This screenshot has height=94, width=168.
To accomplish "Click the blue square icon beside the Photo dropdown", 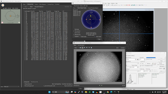I will [x=80, y=48].
